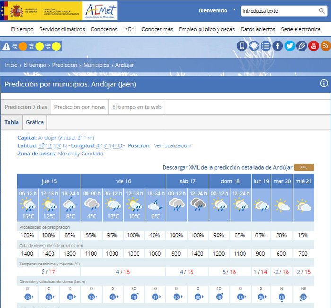The image size is (331, 308).
Task: Click the Morena y Condado link
Action: coord(81,154)
